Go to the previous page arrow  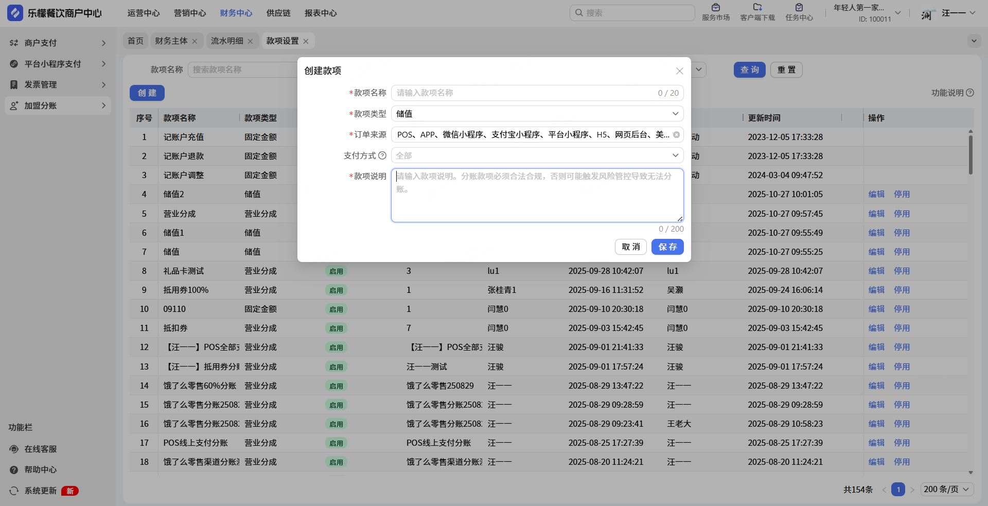click(x=884, y=490)
